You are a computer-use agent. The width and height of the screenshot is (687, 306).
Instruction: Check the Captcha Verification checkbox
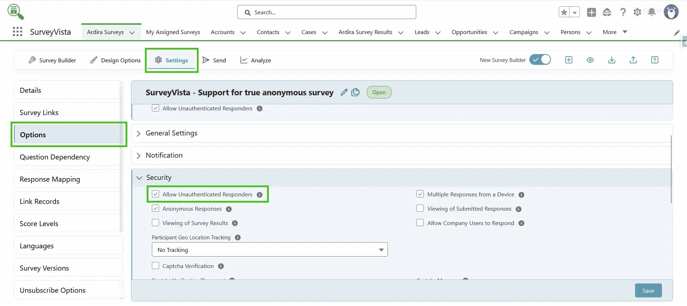pyautogui.click(x=155, y=266)
